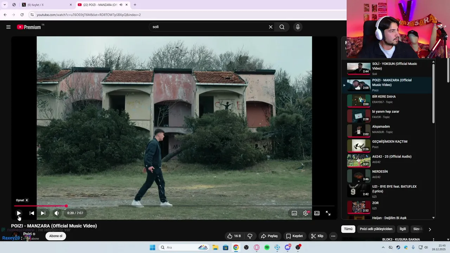Expand hidden system tray icons chevron
450x253 pixels.
[383, 247]
